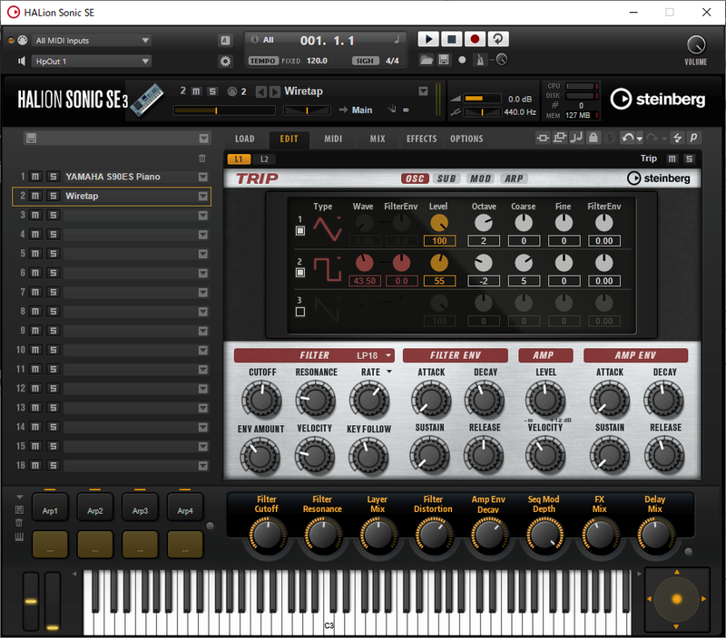Click the MIDI connector icon
Screen dimensions: 726x638
(22, 40)
